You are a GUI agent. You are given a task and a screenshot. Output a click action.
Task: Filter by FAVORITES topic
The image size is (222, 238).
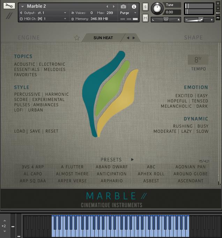[25, 75]
